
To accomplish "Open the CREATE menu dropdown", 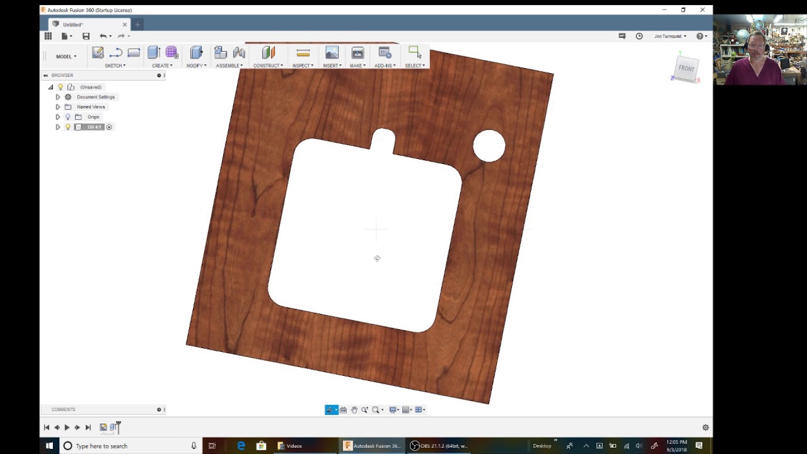I will coord(162,66).
